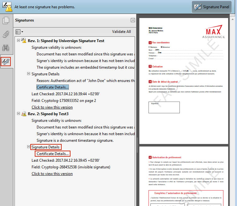Open the binoculars search panel

6,48
